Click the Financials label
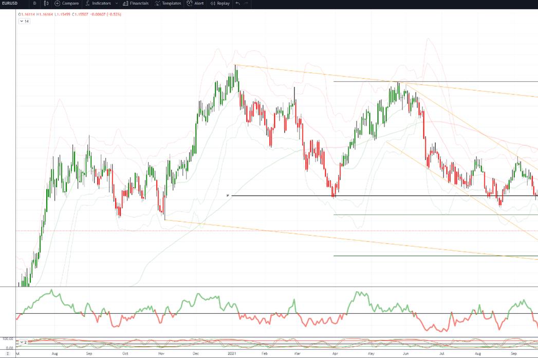 coord(139,4)
